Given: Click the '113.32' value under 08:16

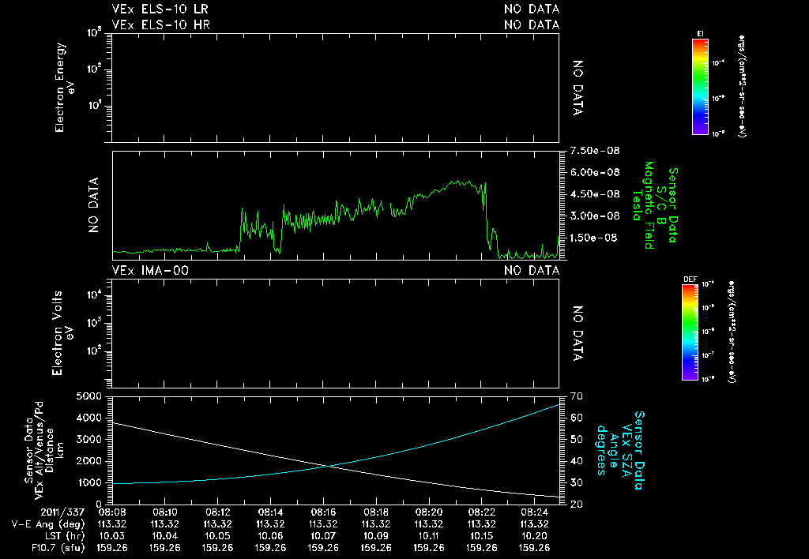Looking at the screenshot, I should (323, 524).
